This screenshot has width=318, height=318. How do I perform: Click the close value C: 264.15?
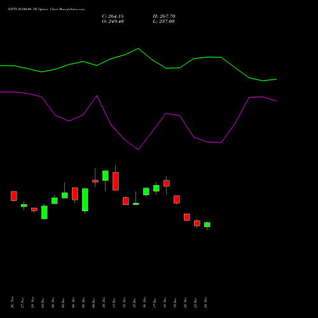coord(113,17)
